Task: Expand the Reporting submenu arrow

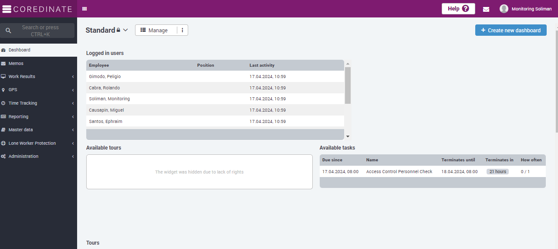Action: pyautogui.click(x=73, y=117)
